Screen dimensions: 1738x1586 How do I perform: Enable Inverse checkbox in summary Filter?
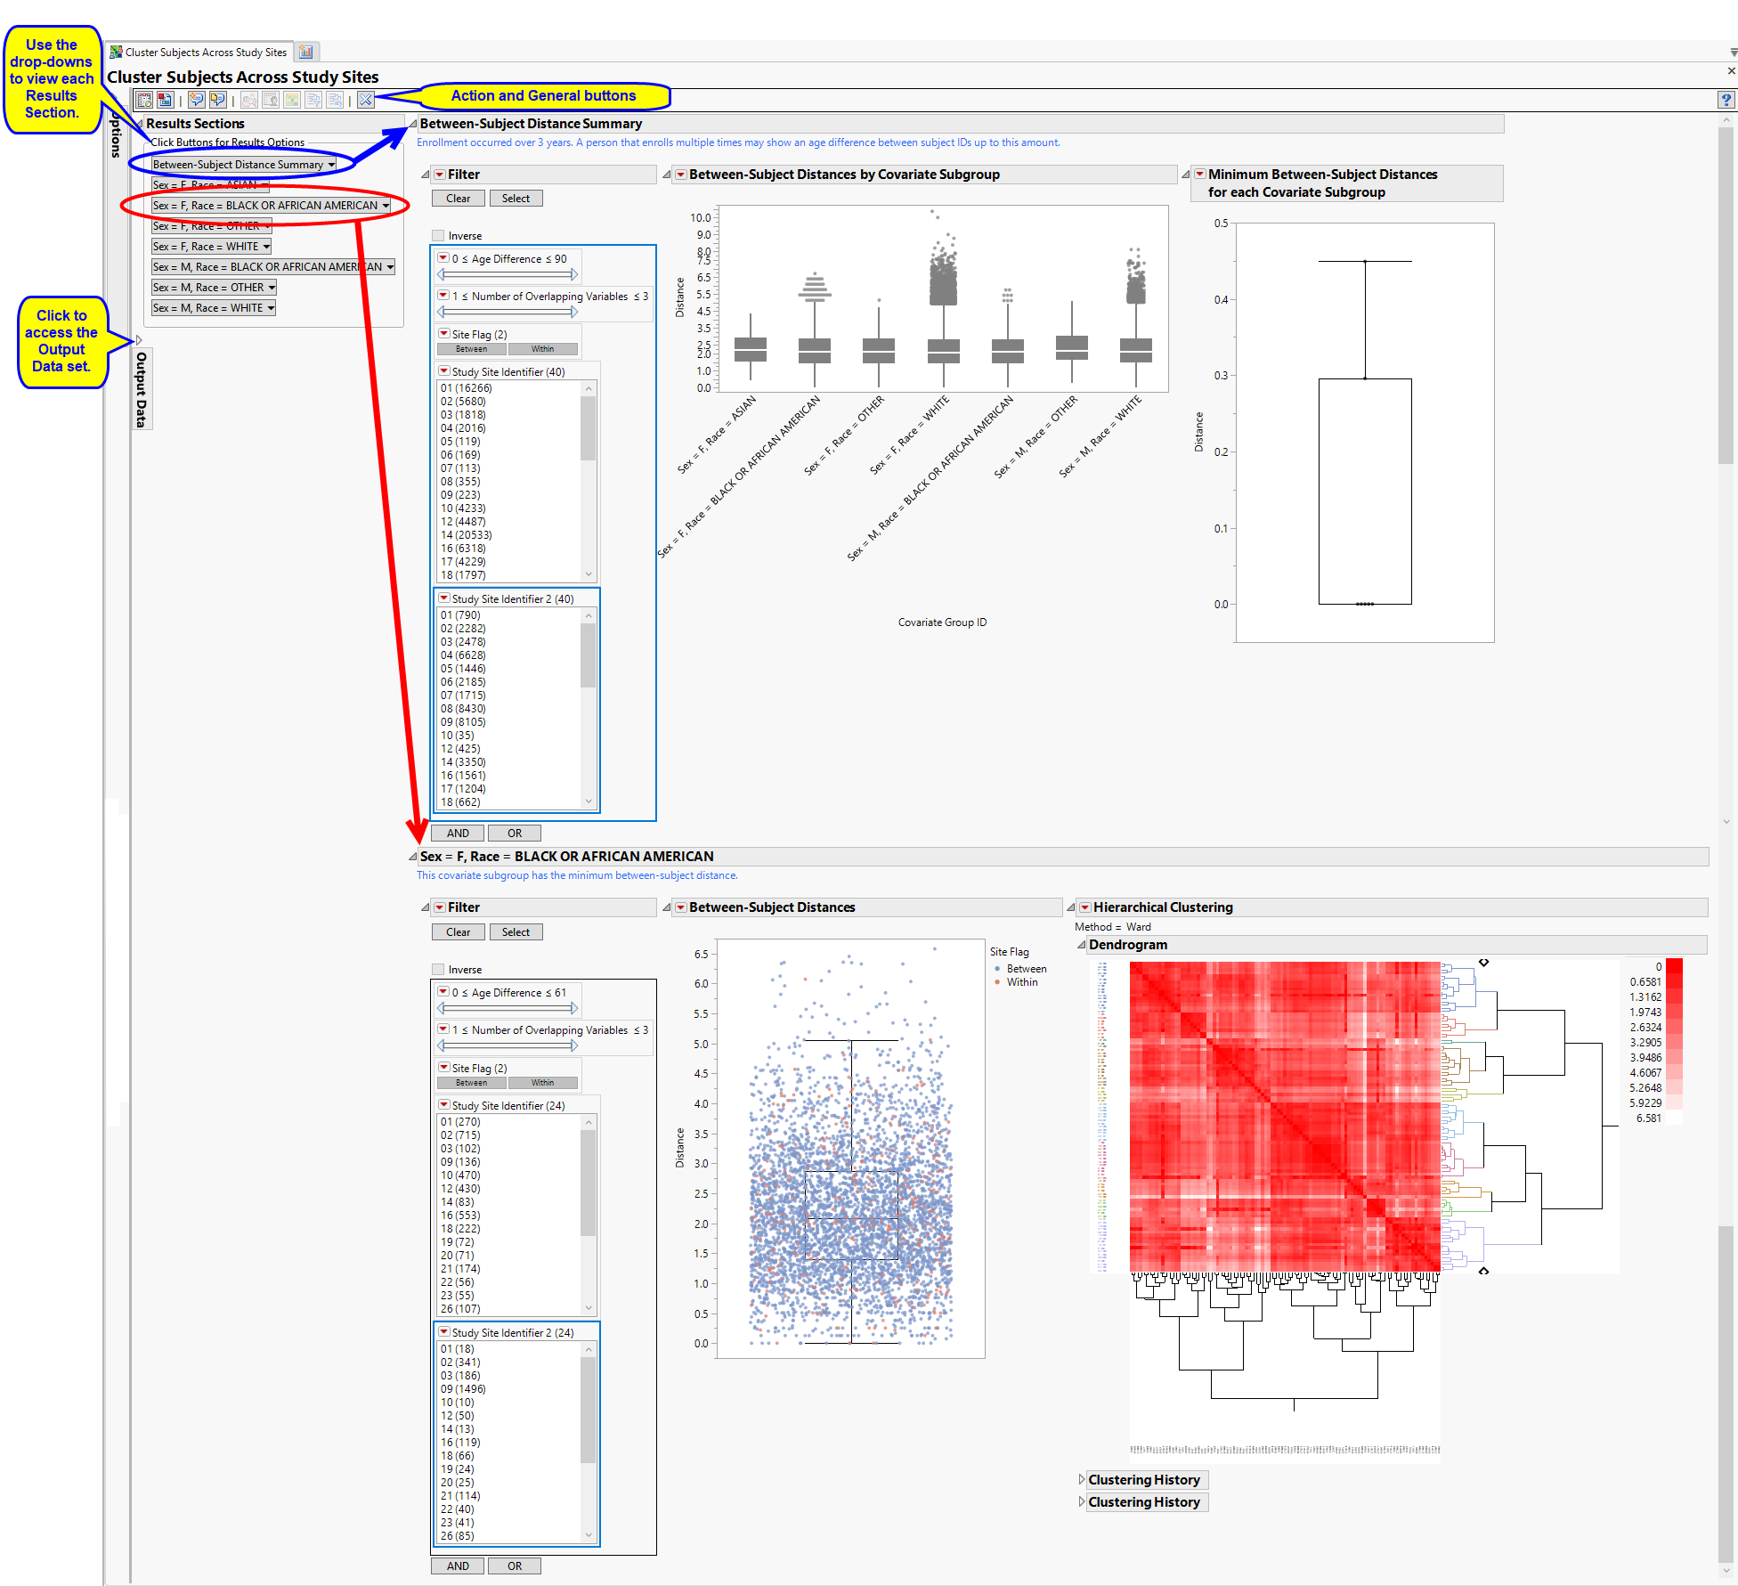(x=438, y=236)
